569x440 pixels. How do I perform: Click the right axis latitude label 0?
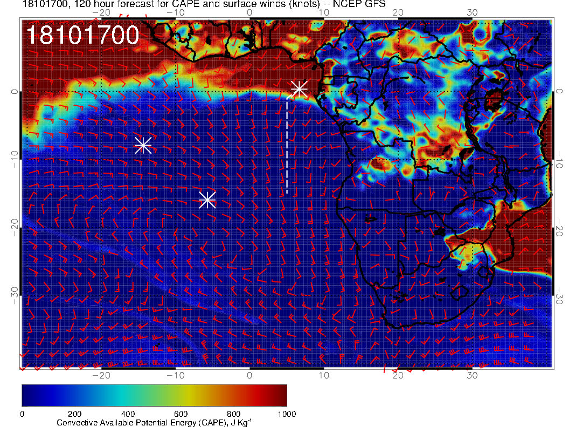559,92
